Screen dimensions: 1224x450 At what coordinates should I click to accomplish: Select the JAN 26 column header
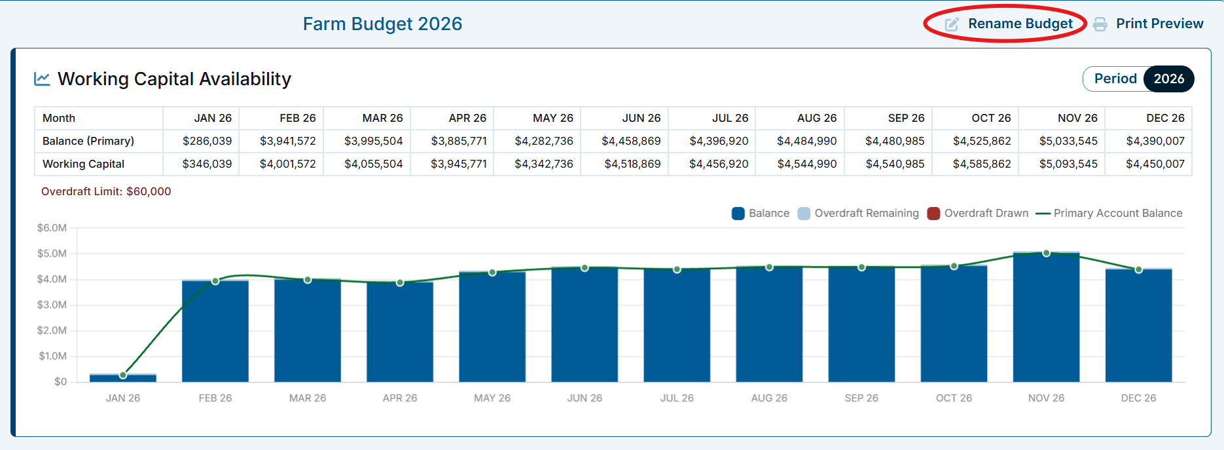coord(213,118)
